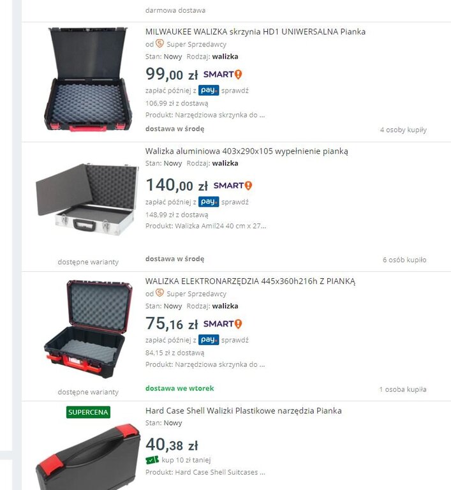Open the MILWAUKEE WALIZKA skrzynia HD1 listing title
Image resolution: width=451 pixels, height=490 pixels.
pos(255,31)
